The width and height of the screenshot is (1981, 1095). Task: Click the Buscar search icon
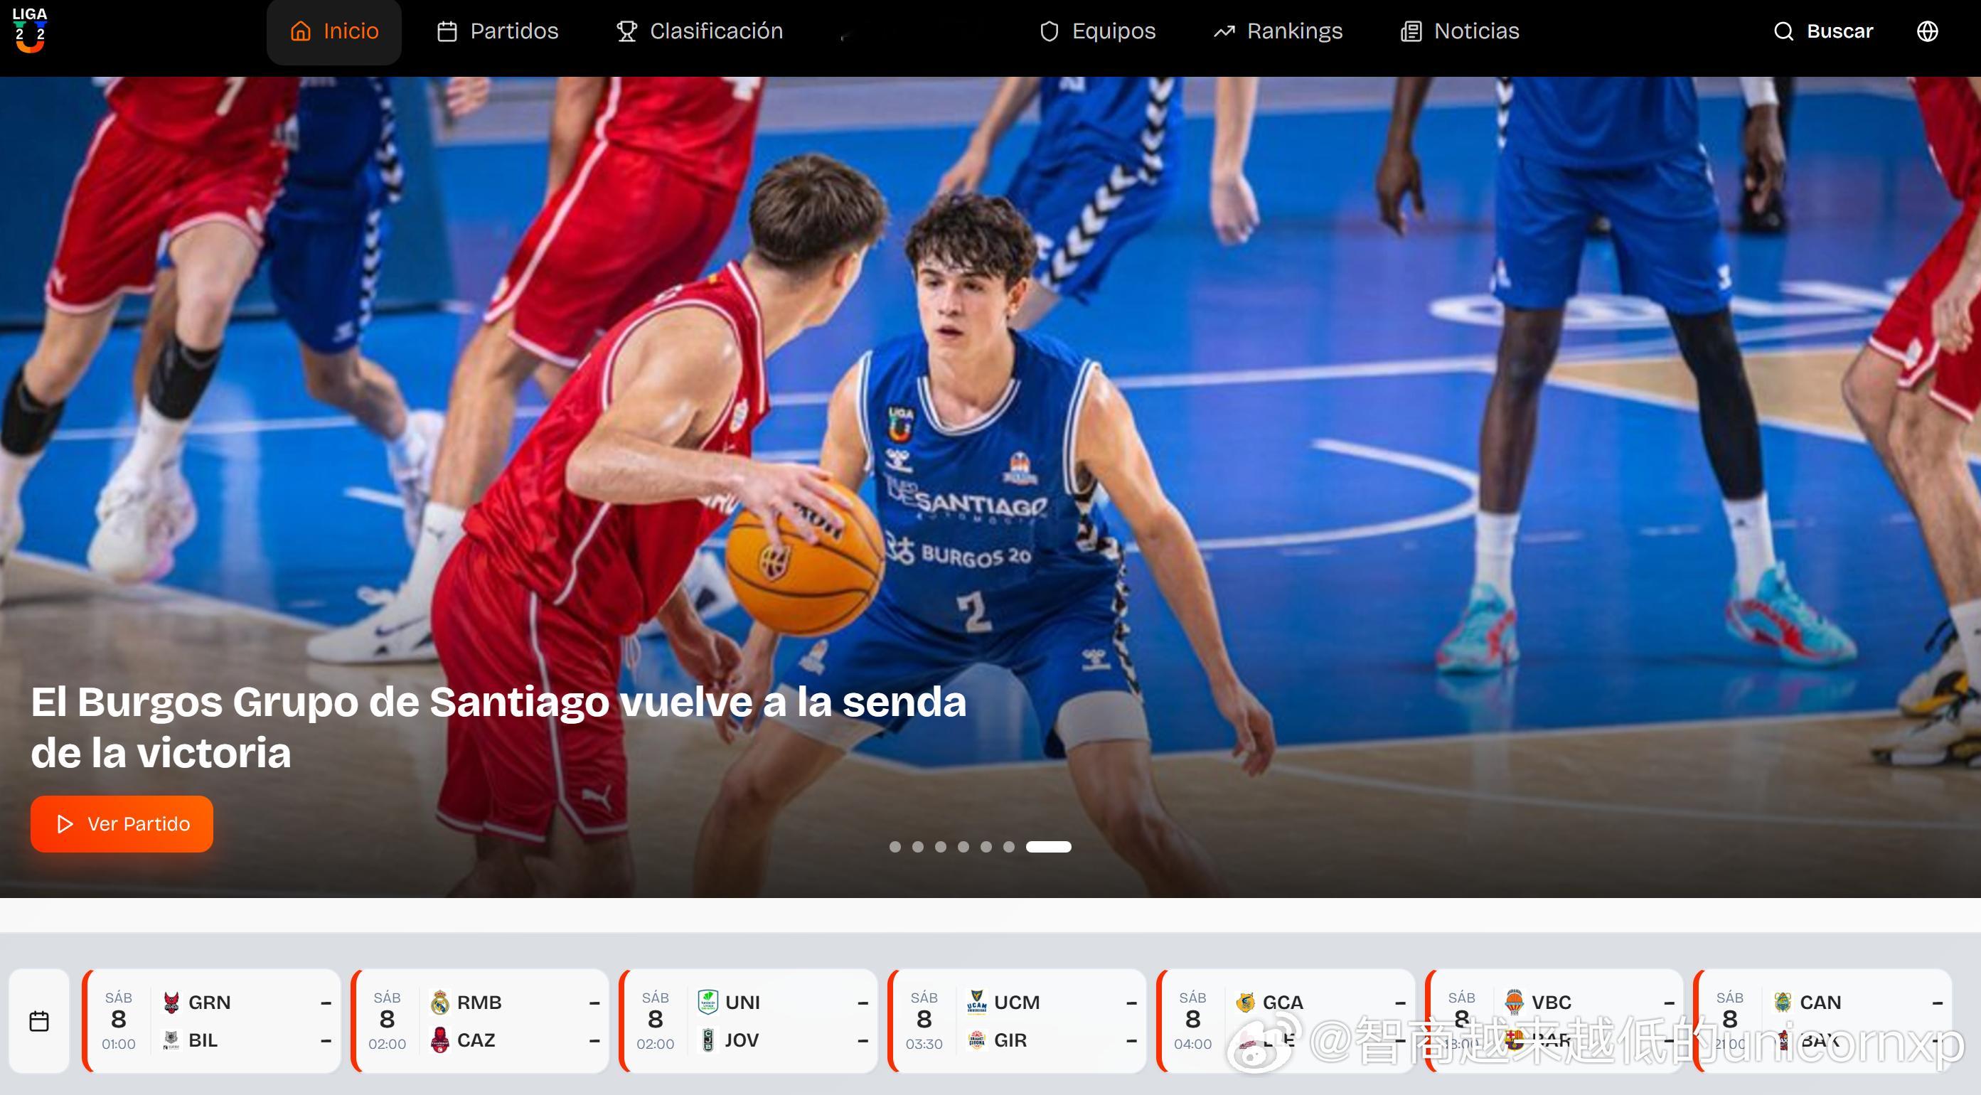coord(1783,31)
